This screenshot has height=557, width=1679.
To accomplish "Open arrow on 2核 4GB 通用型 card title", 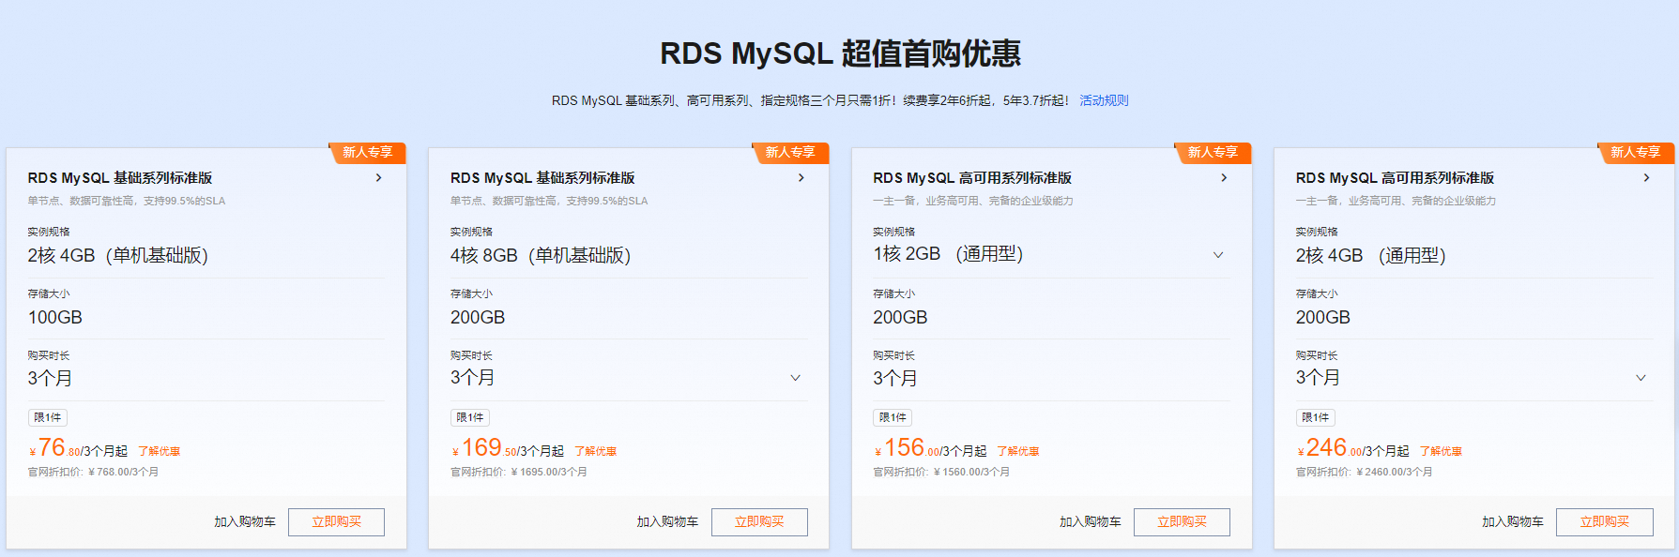I will click(x=1646, y=177).
